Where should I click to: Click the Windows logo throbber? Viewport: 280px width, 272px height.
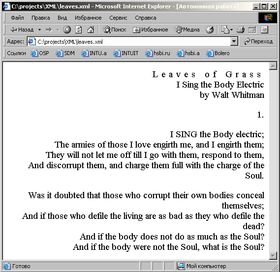click(x=268, y=18)
